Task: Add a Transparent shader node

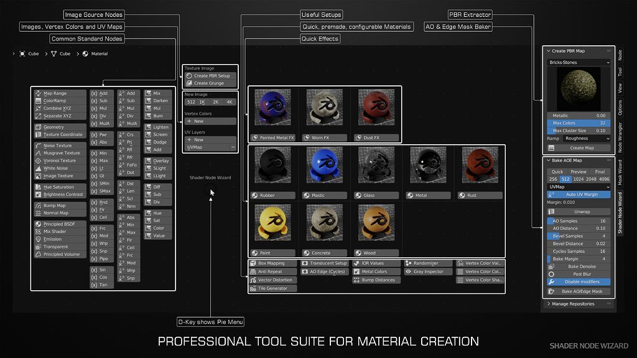Action: coord(60,247)
